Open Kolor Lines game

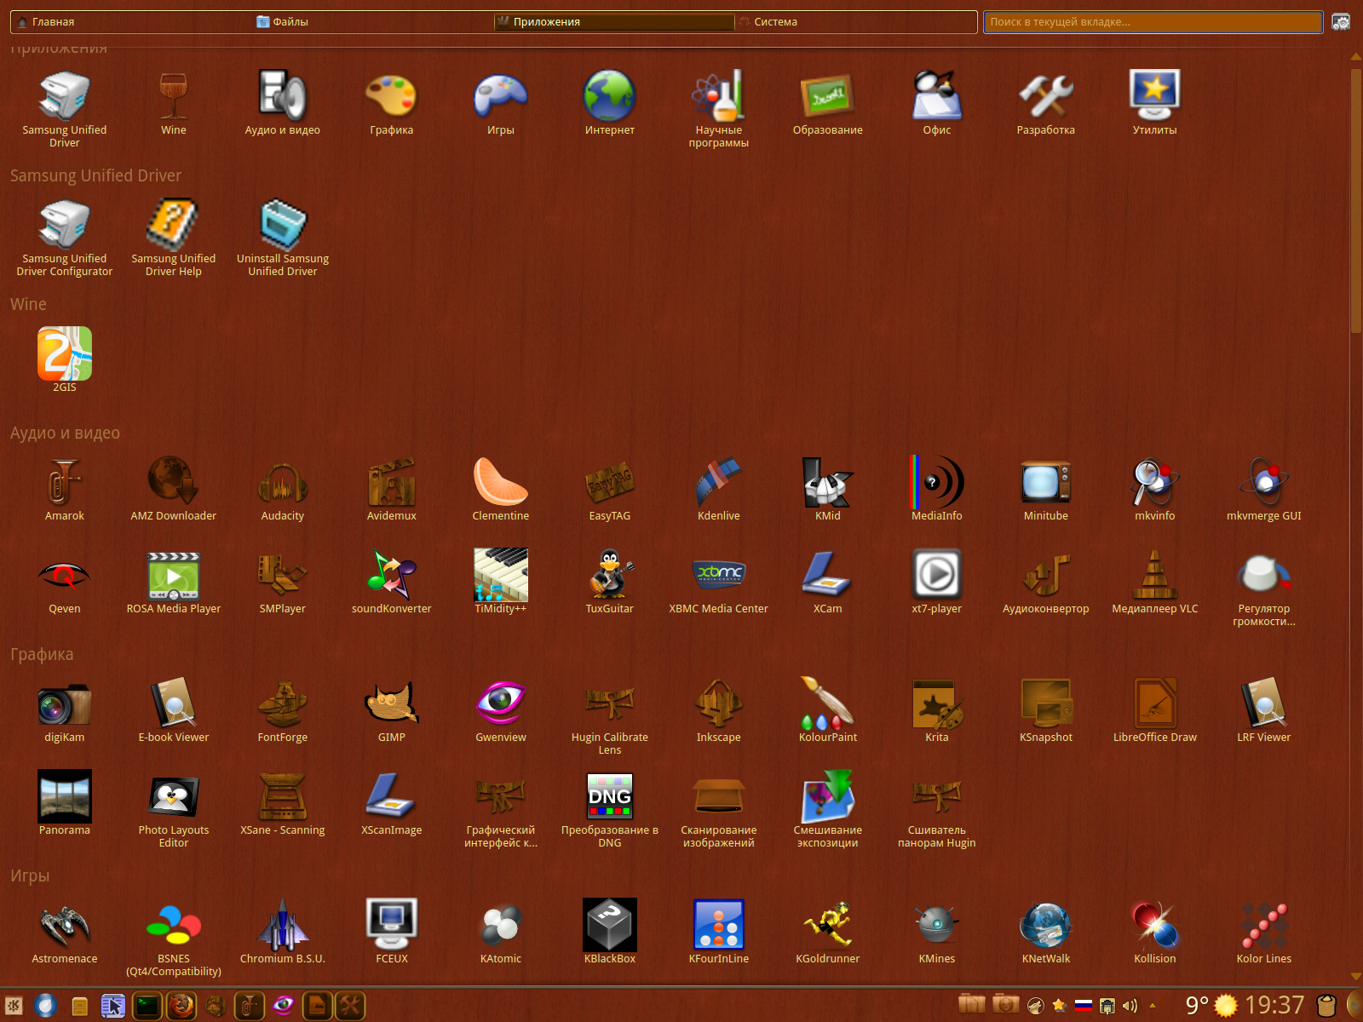pos(1264,933)
